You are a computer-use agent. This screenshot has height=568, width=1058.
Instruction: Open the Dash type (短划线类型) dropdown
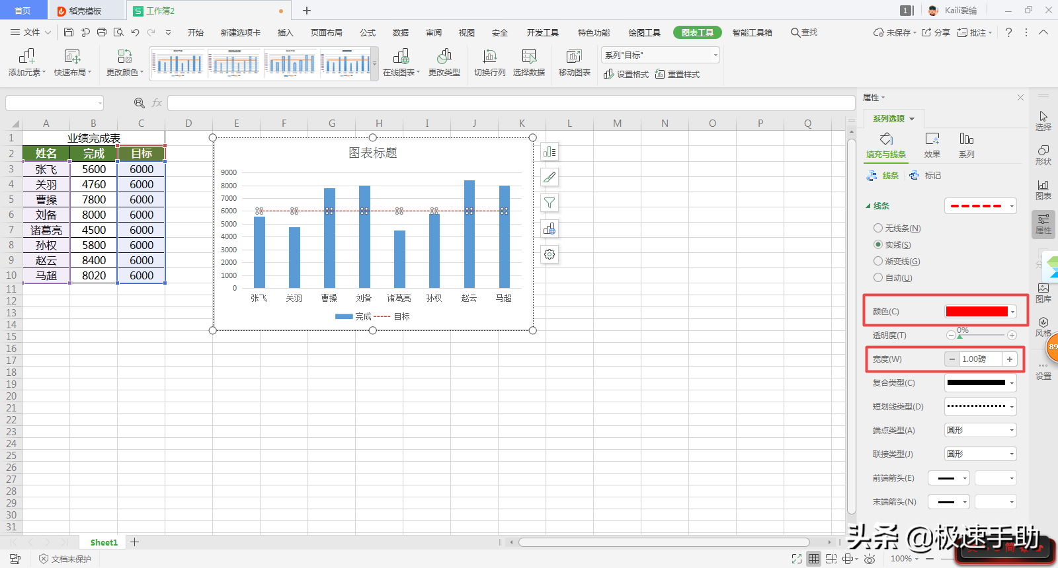click(x=981, y=406)
